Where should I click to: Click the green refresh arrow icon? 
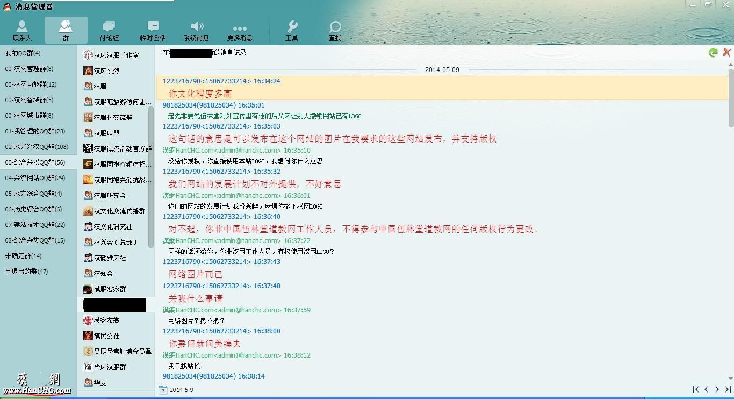click(713, 53)
